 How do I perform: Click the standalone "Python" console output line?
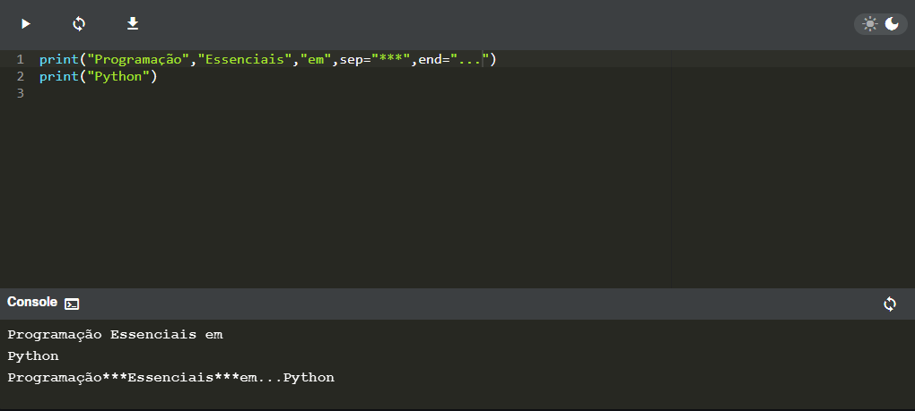click(32, 355)
